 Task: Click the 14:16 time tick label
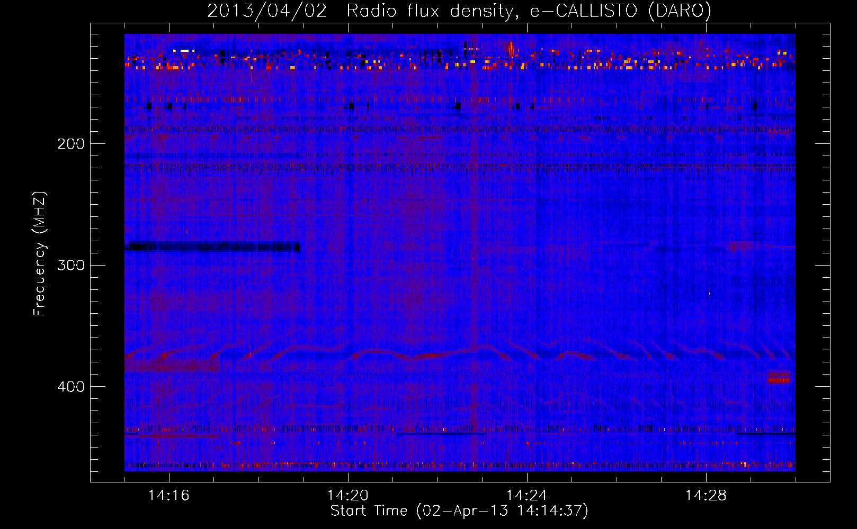tap(169, 496)
